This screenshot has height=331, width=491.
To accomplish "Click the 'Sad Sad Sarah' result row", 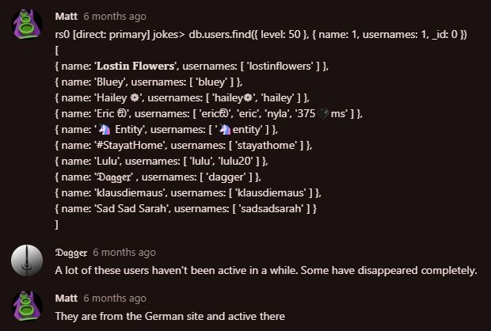I will point(187,208).
